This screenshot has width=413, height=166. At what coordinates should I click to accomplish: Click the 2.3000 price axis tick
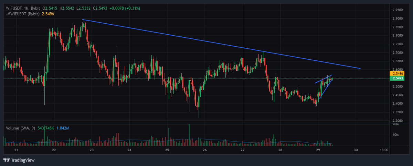coord(398,121)
